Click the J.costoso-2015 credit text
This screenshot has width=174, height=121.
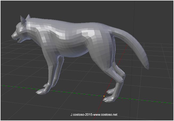click(79, 115)
